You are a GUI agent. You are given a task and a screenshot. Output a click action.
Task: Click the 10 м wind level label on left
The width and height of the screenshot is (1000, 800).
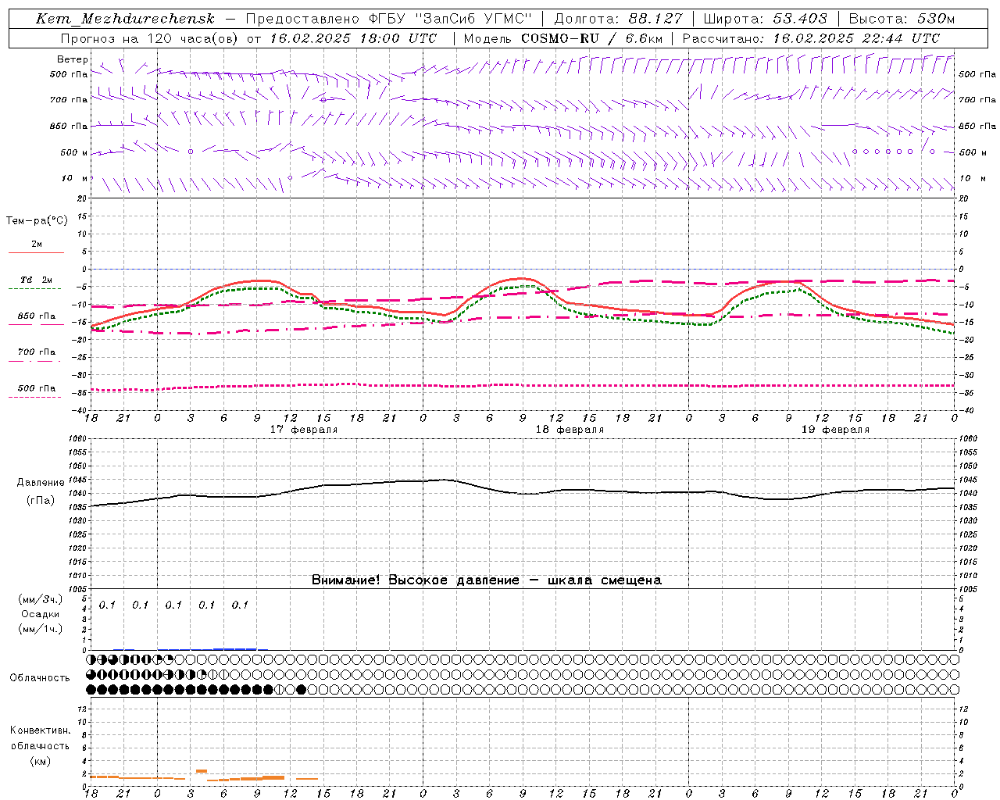point(74,178)
